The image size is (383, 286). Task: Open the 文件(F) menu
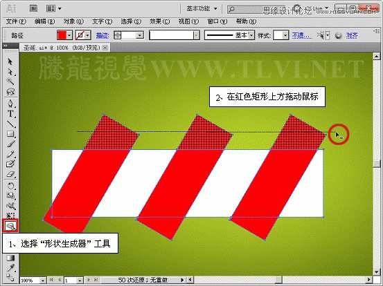16,21
